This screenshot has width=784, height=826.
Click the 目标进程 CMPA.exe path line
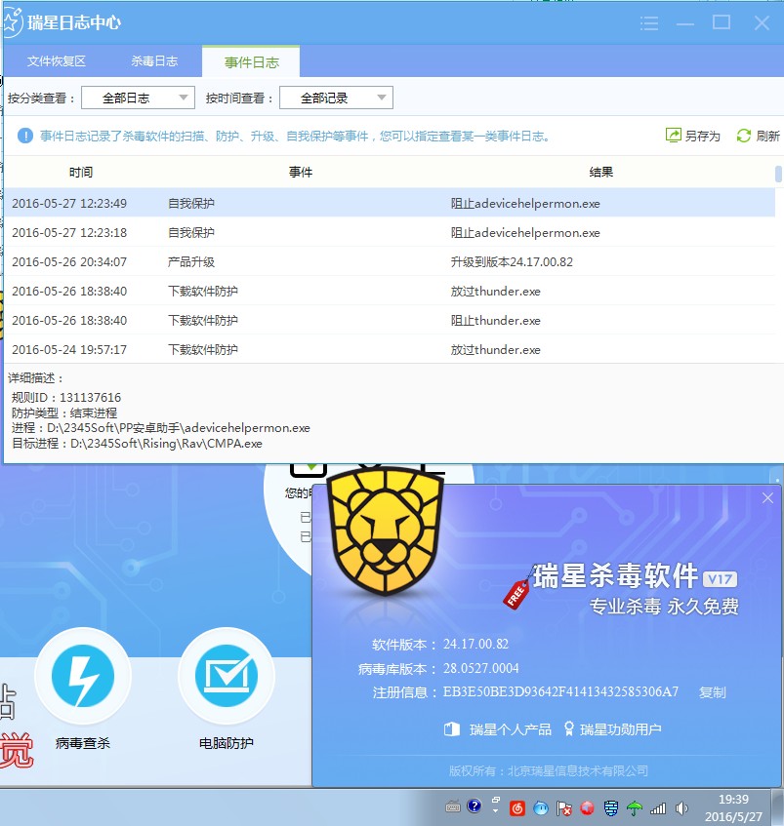tap(137, 443)
